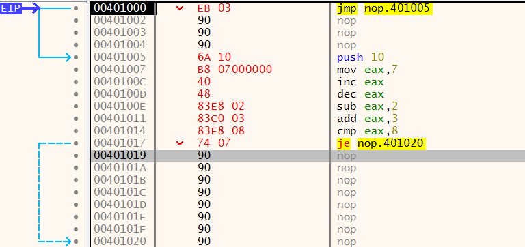Select the cmp eax,8 instruction

[x=367, y=131]
